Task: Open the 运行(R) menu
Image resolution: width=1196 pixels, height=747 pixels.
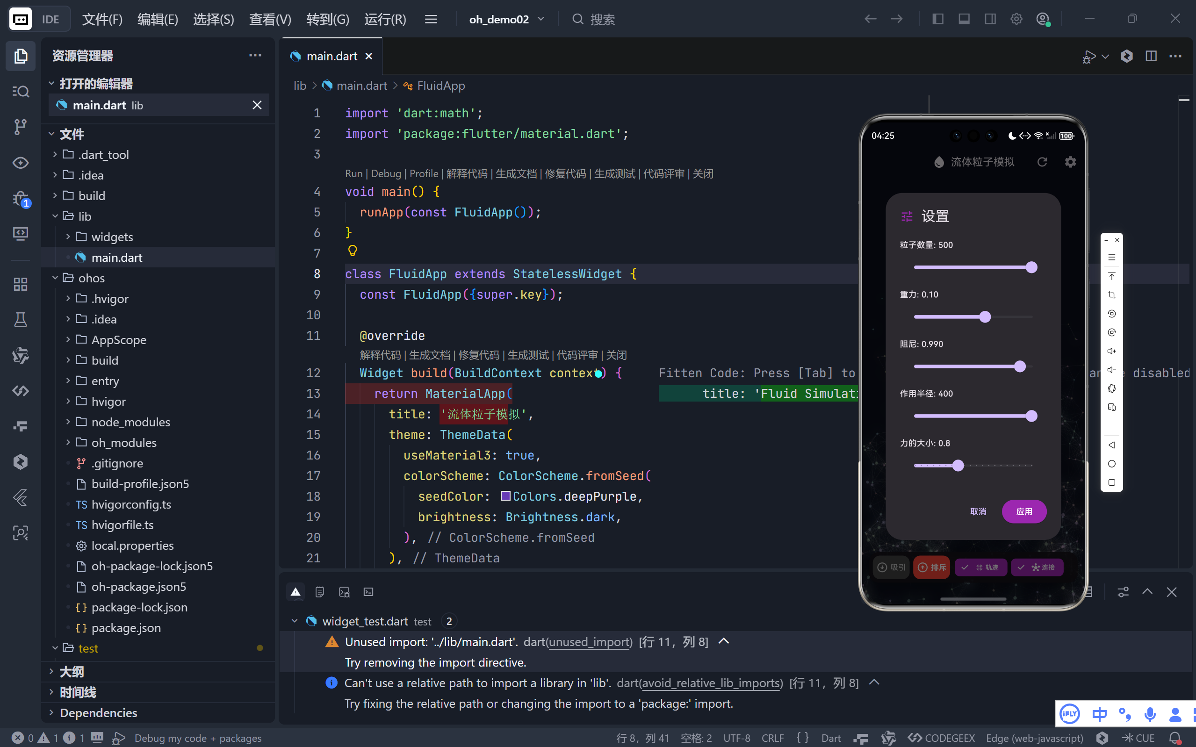Action: [x=385, y=19]
